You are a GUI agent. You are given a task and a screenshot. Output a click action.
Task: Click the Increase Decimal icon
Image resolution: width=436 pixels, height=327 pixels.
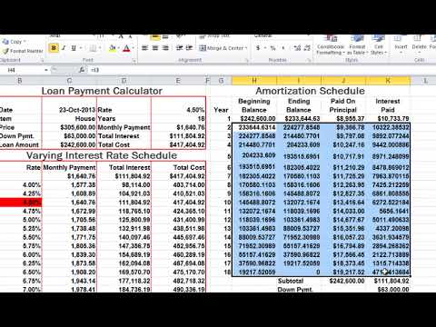[297, 48]
